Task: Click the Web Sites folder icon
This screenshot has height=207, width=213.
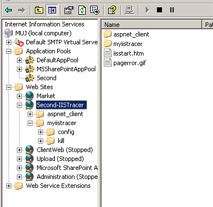Action: pos(18,87)
